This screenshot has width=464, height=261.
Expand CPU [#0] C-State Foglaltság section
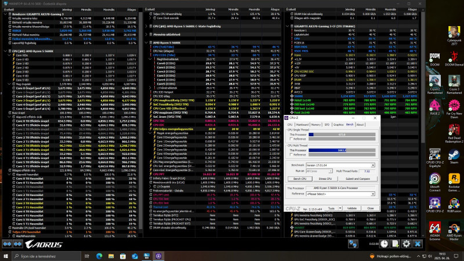(x=147, y=26)
